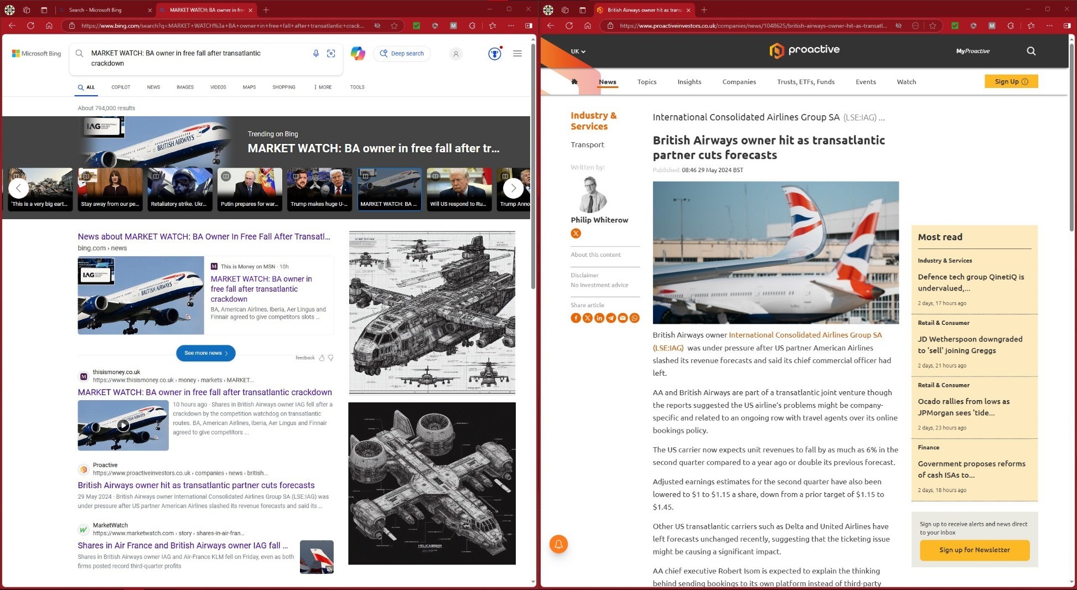Open 'JD Wetherspoon downgraded to sell' article
Viewport: 1077px width, 590px height.
coord(970,345)
